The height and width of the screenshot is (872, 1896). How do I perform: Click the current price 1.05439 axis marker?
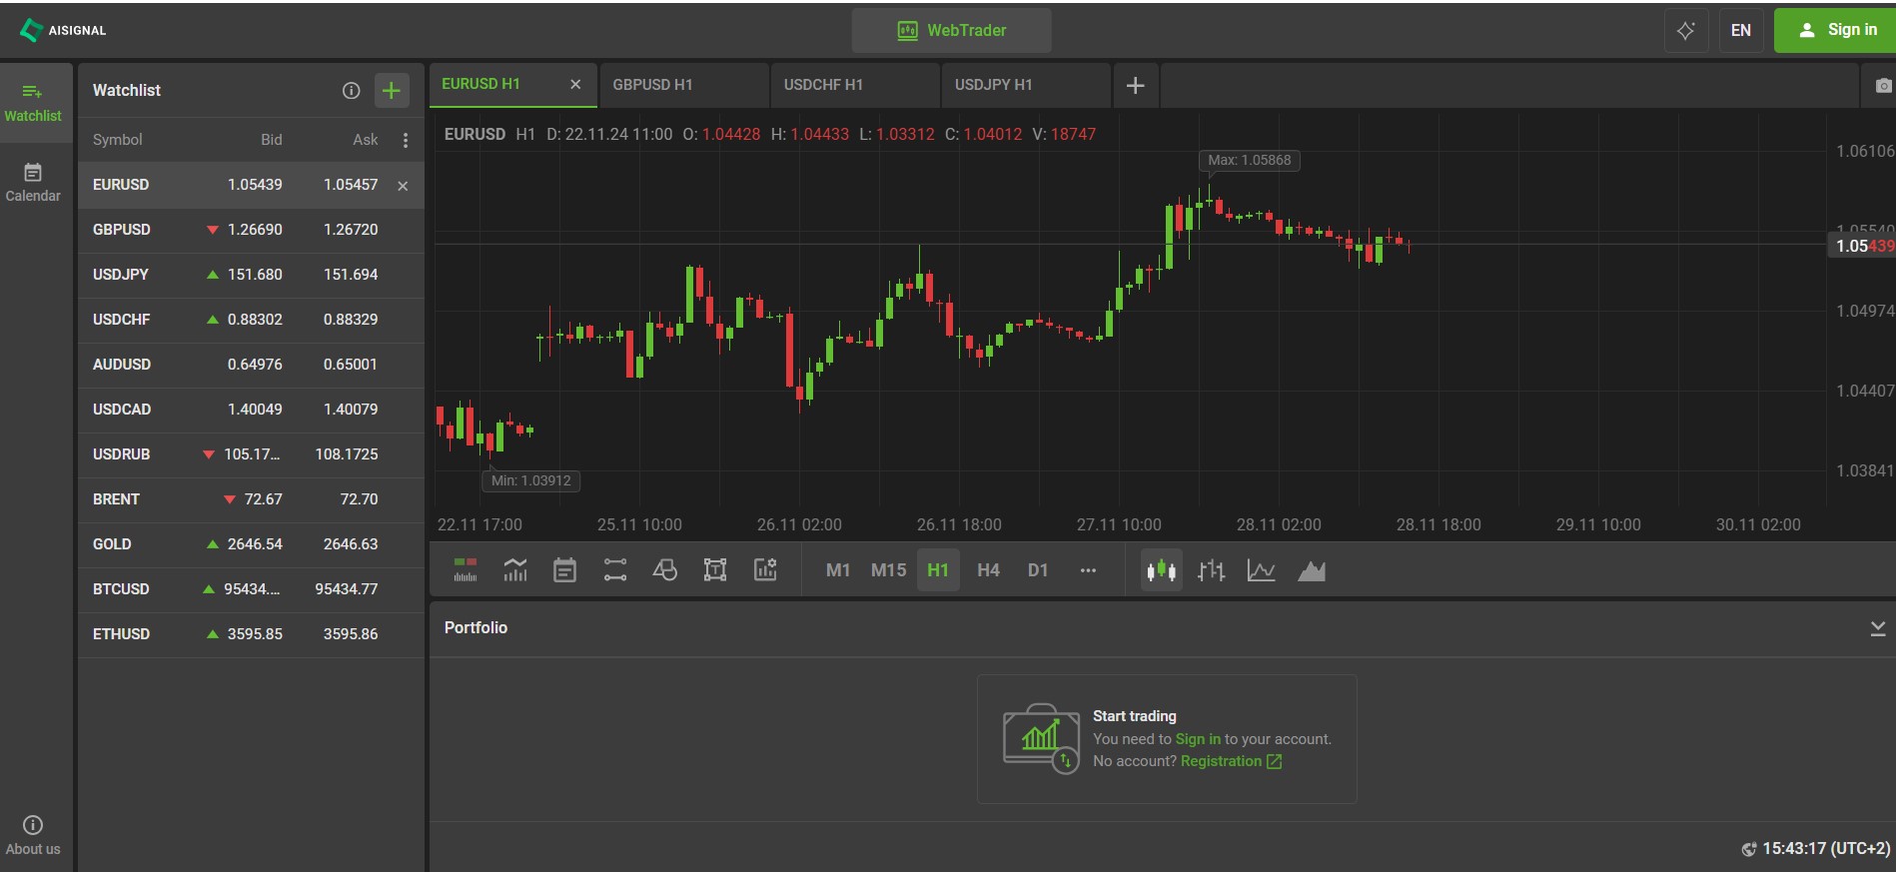(1861, 246)
